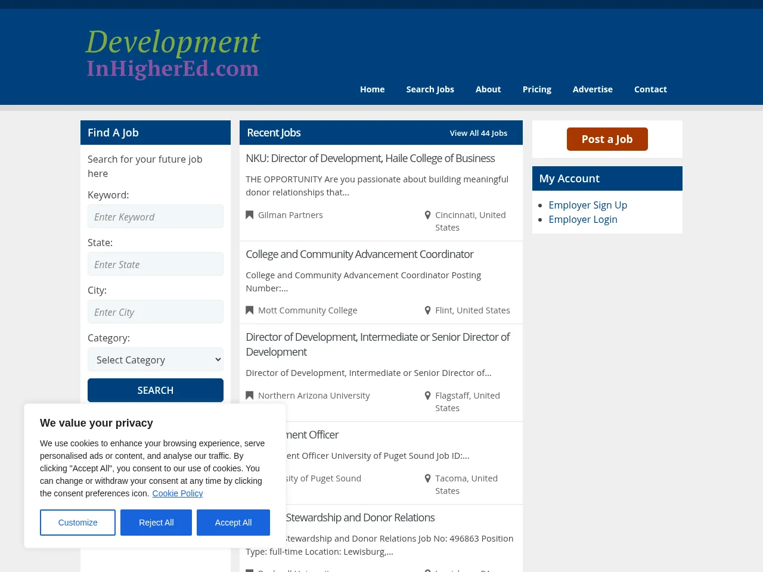Reject All cookies

(156, 523)
